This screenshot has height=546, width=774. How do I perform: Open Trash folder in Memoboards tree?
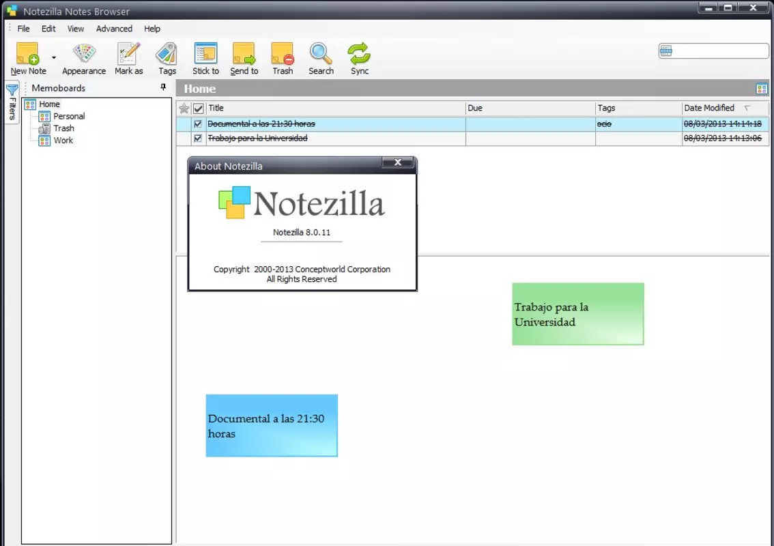(x=63, y=128)
